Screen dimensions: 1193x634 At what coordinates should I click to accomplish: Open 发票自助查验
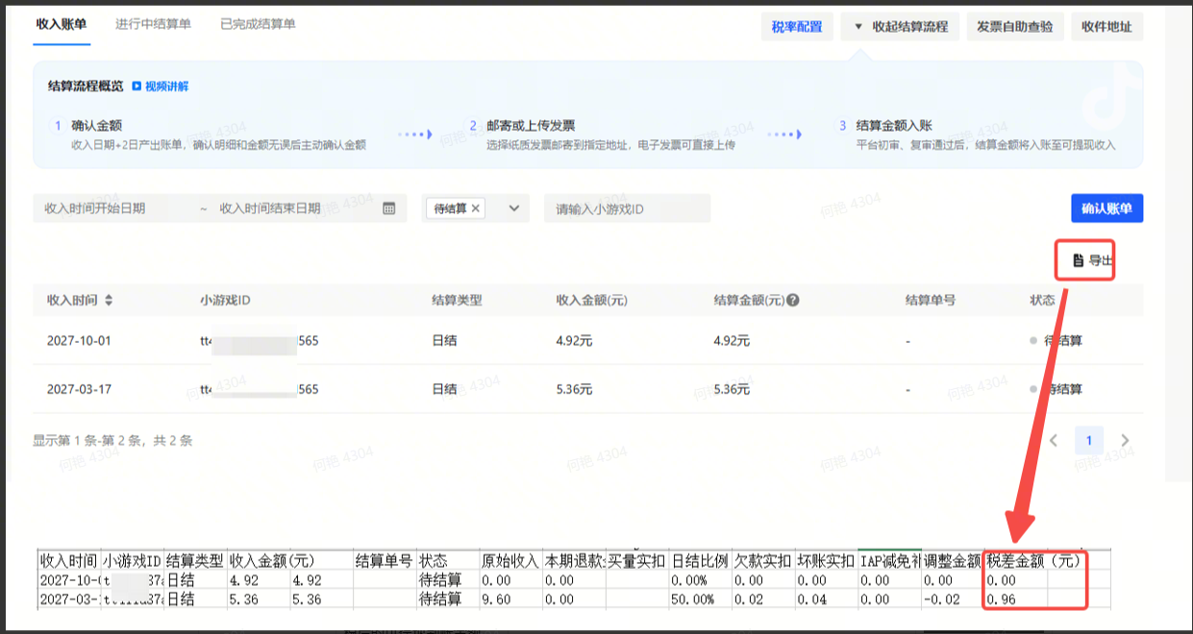[1014, 27]
